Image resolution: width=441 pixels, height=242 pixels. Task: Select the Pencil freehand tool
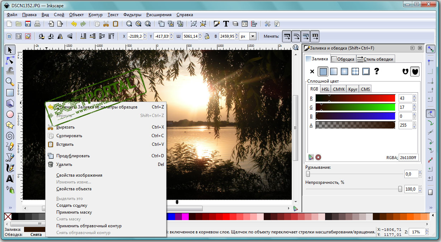pyautogui.click(x=10, y=146)
